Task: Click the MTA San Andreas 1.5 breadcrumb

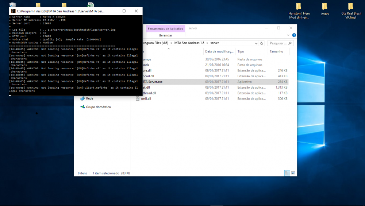Action: pyautogui.click(x=189, y=43)
